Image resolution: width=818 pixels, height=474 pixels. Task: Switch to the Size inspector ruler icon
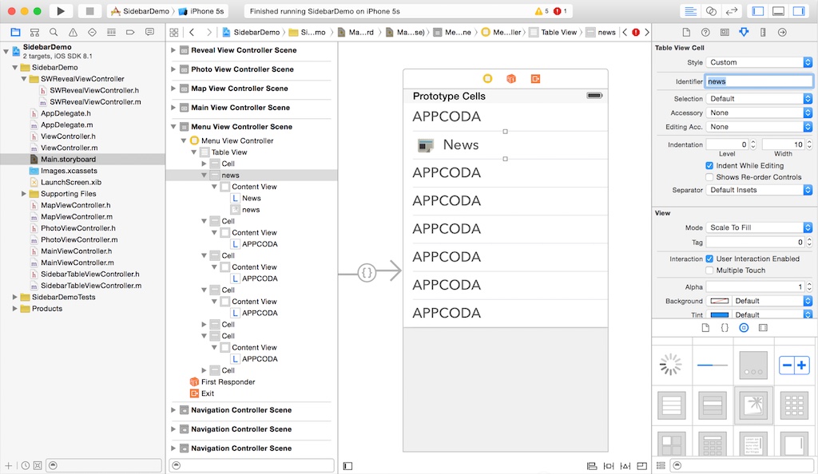pyautogui.click(x=764, y=32)
